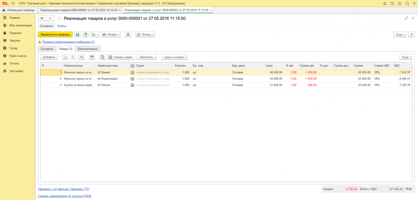Image resolution: width=418 pixels, height=200 pixels.
Task: Click the history clock icon
Action: coord(392,3)
